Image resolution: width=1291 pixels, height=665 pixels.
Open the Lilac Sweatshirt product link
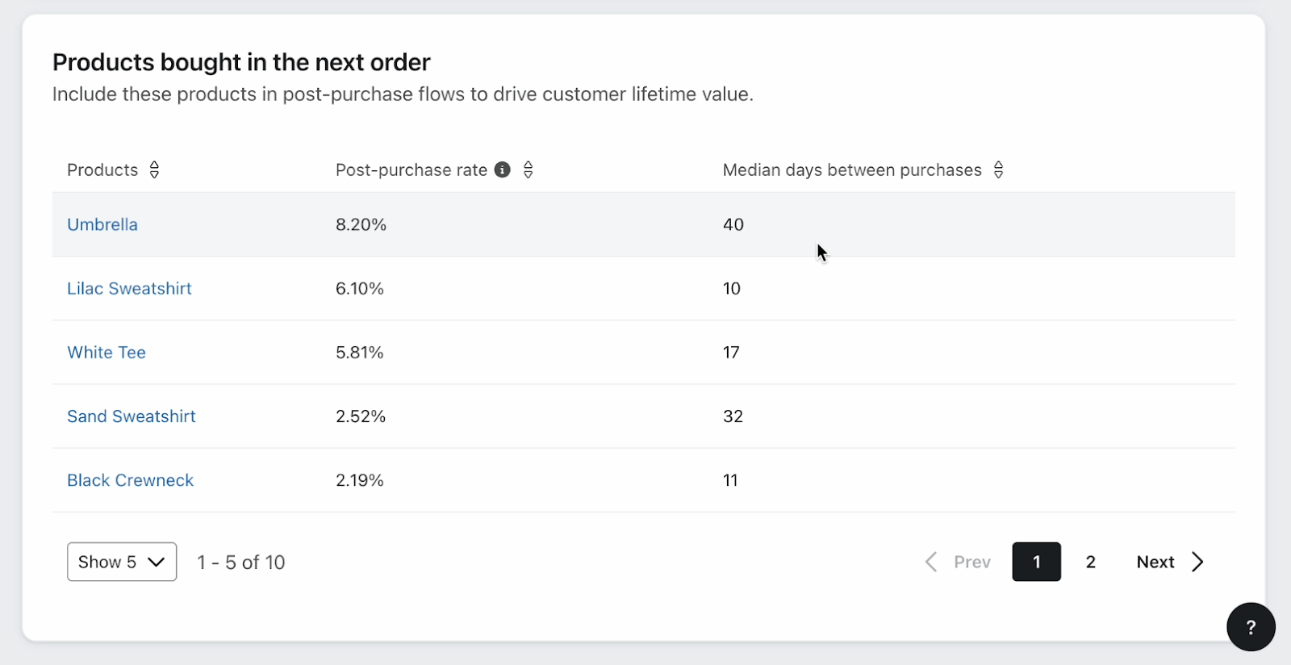click(x=129, y=288)
